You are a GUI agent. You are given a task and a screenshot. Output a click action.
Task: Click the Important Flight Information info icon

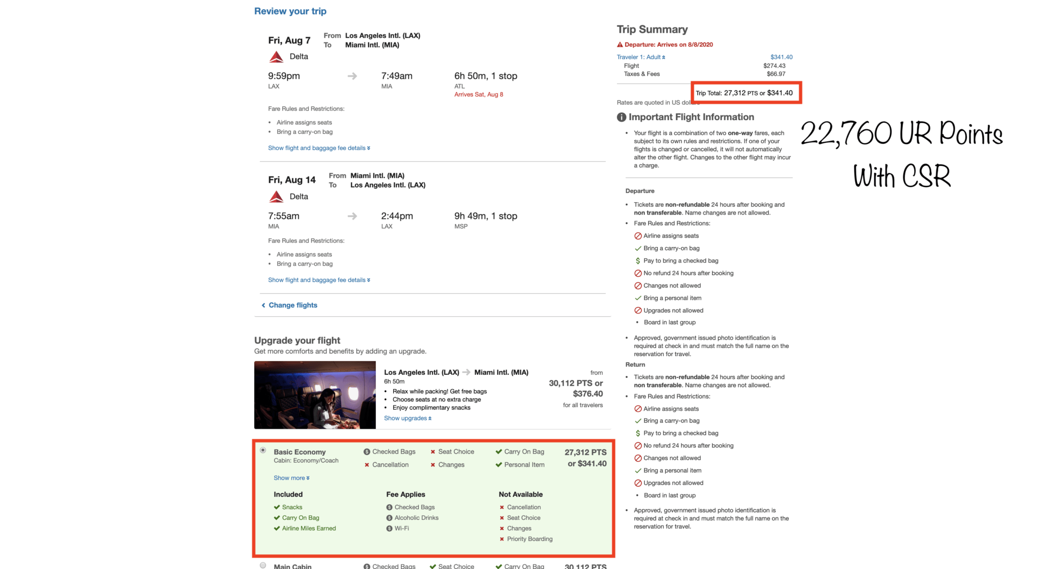[x=621, y=117]
